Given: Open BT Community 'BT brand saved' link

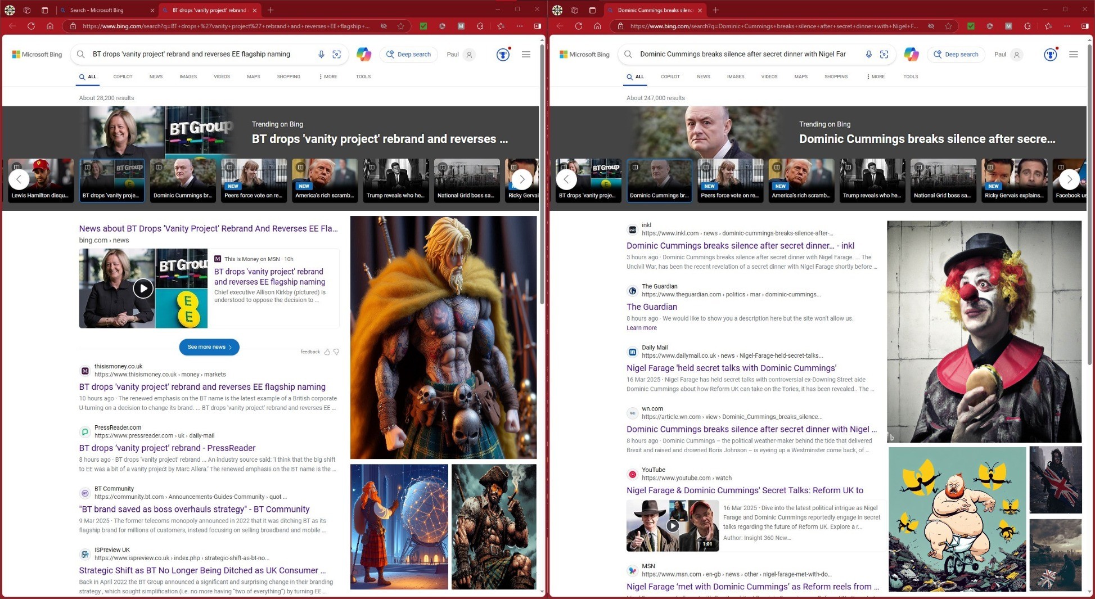Looking at the screenshot, I should click(195, 509).
